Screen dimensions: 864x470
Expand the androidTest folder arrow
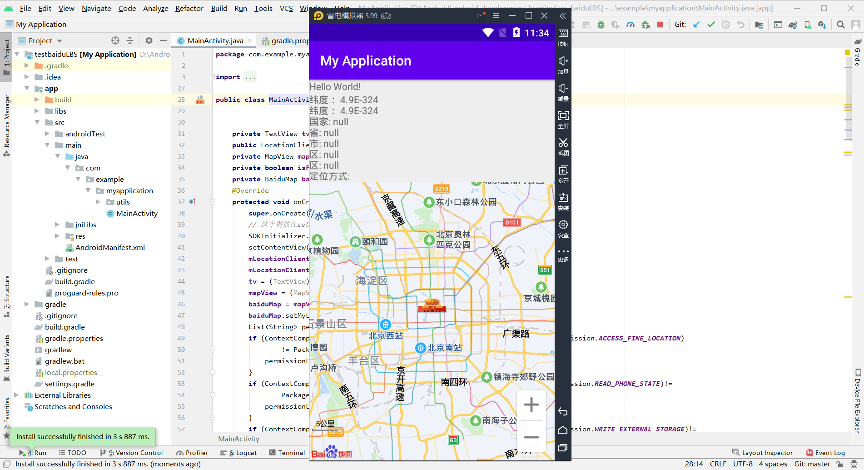47,134
